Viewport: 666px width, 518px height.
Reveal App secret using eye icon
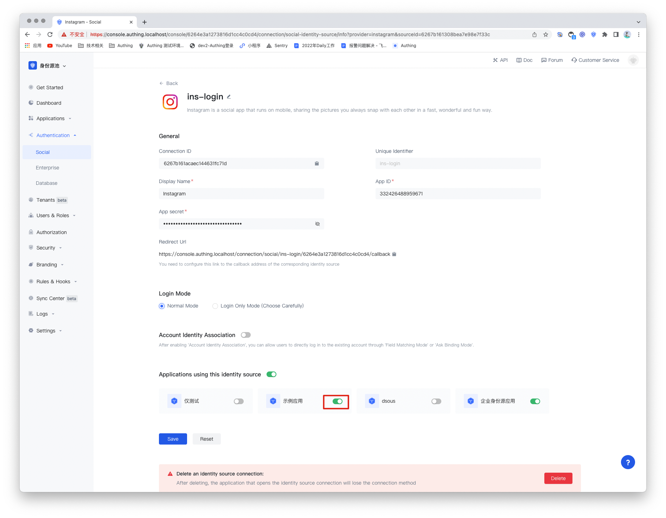pos(317,224)
